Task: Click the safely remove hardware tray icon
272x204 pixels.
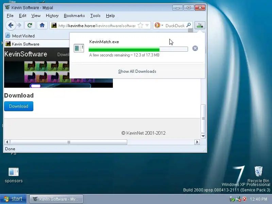Action: [x=232, y=199]
